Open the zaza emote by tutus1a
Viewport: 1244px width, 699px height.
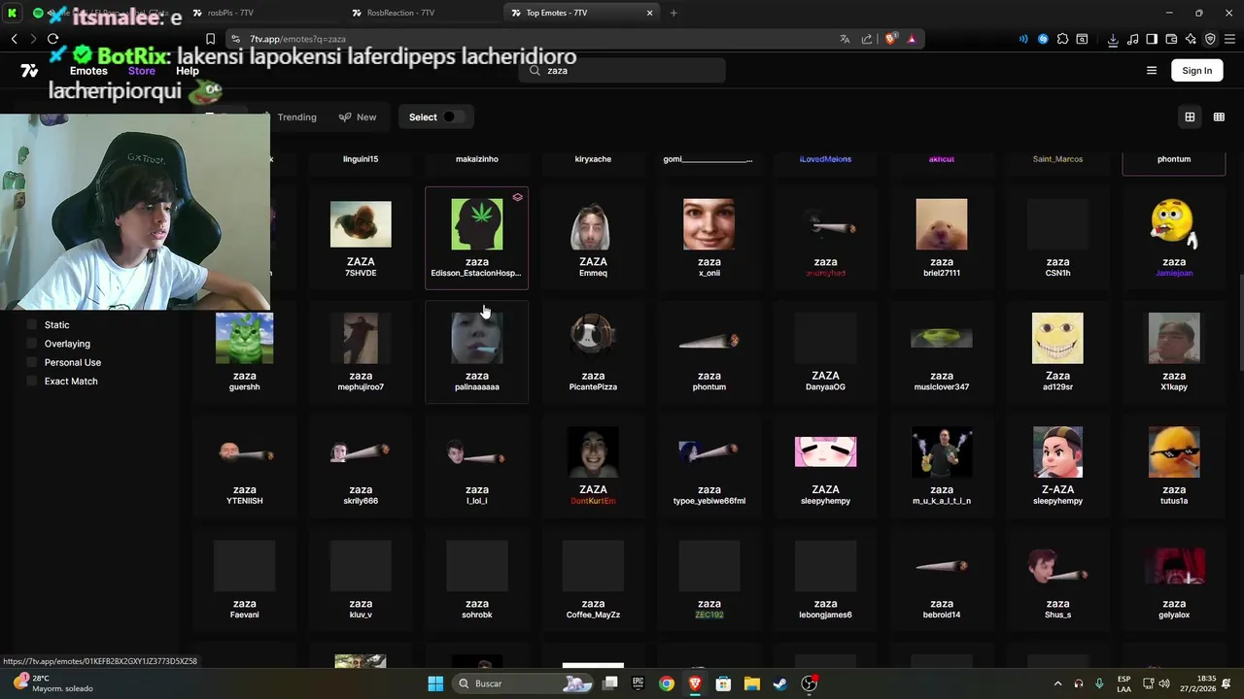[1174, 466]
